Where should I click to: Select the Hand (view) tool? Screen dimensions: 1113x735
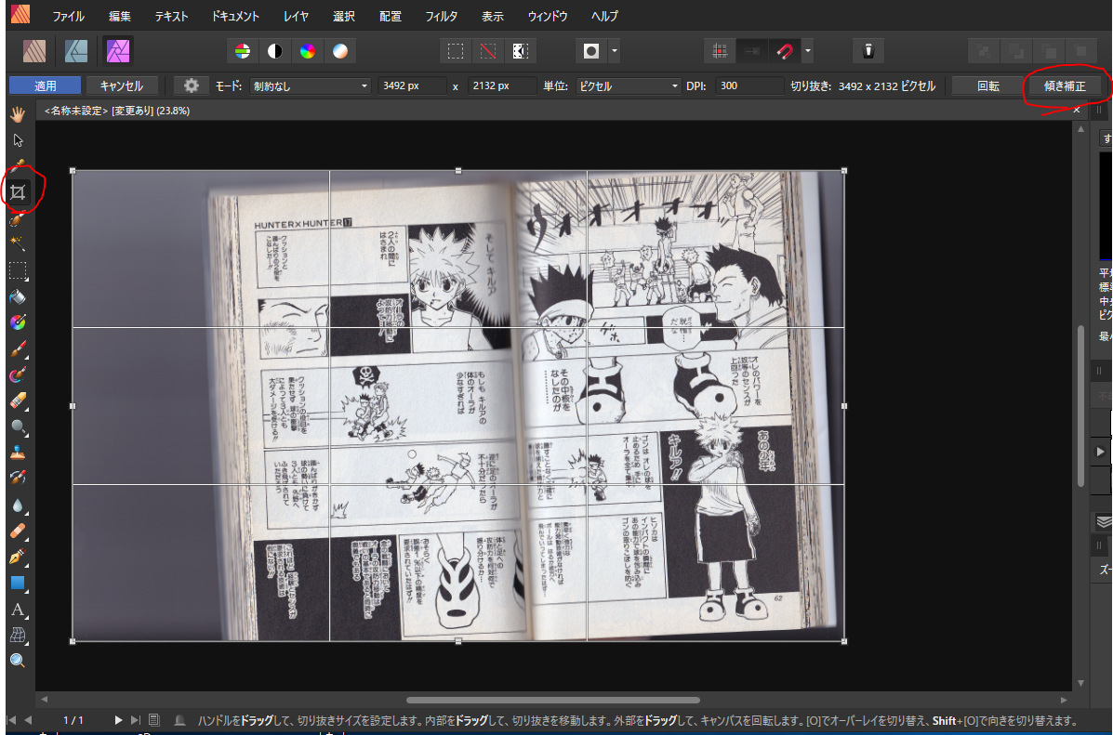pyautogui.click(x=18, y=114)
